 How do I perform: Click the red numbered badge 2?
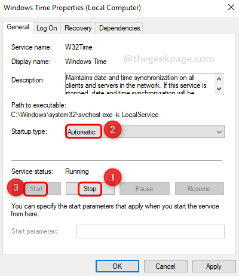point(112,130)
